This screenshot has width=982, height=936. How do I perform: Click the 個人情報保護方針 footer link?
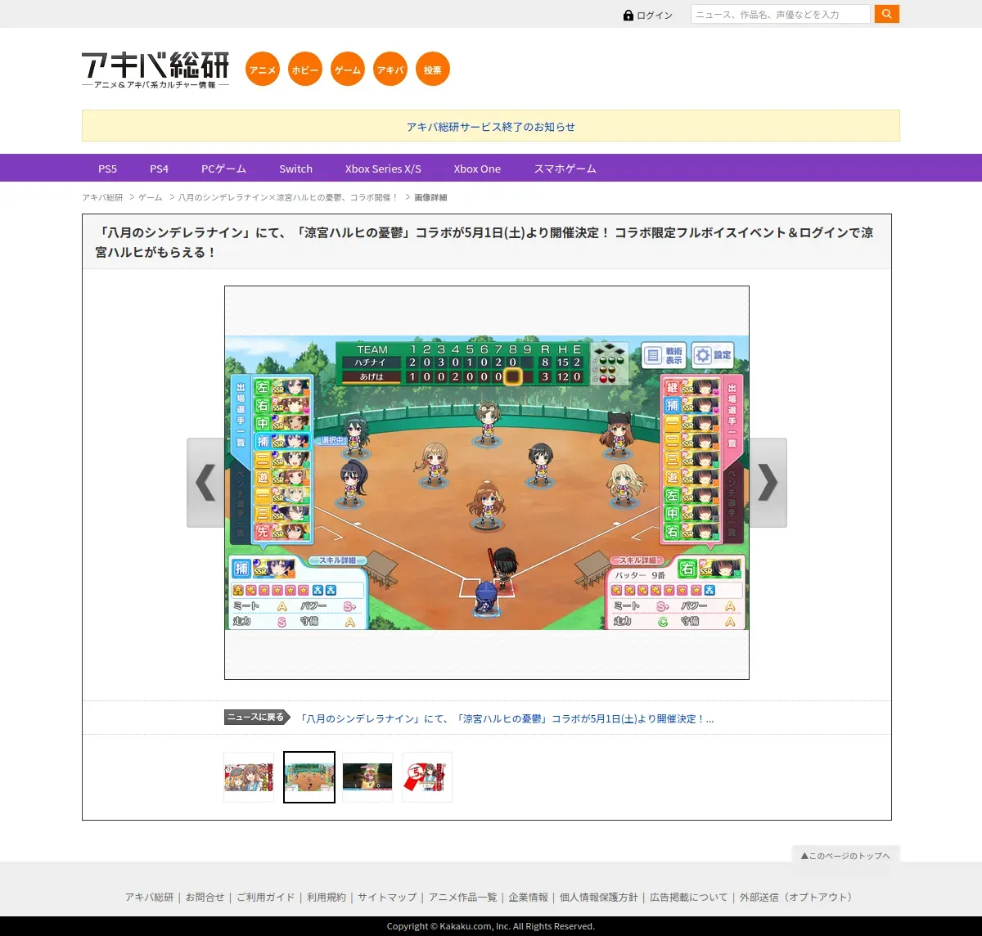(598, 897)
